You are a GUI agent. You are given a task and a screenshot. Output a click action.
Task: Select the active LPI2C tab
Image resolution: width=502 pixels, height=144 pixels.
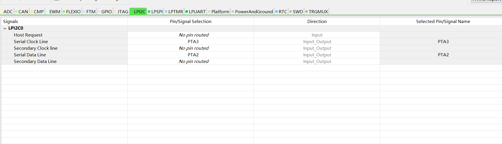pos(138,11)
